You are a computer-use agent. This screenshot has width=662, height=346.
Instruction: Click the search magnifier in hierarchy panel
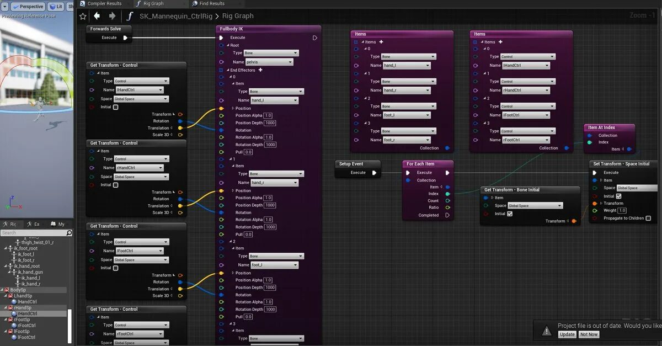pyautogui.click(x=70, y=233)
